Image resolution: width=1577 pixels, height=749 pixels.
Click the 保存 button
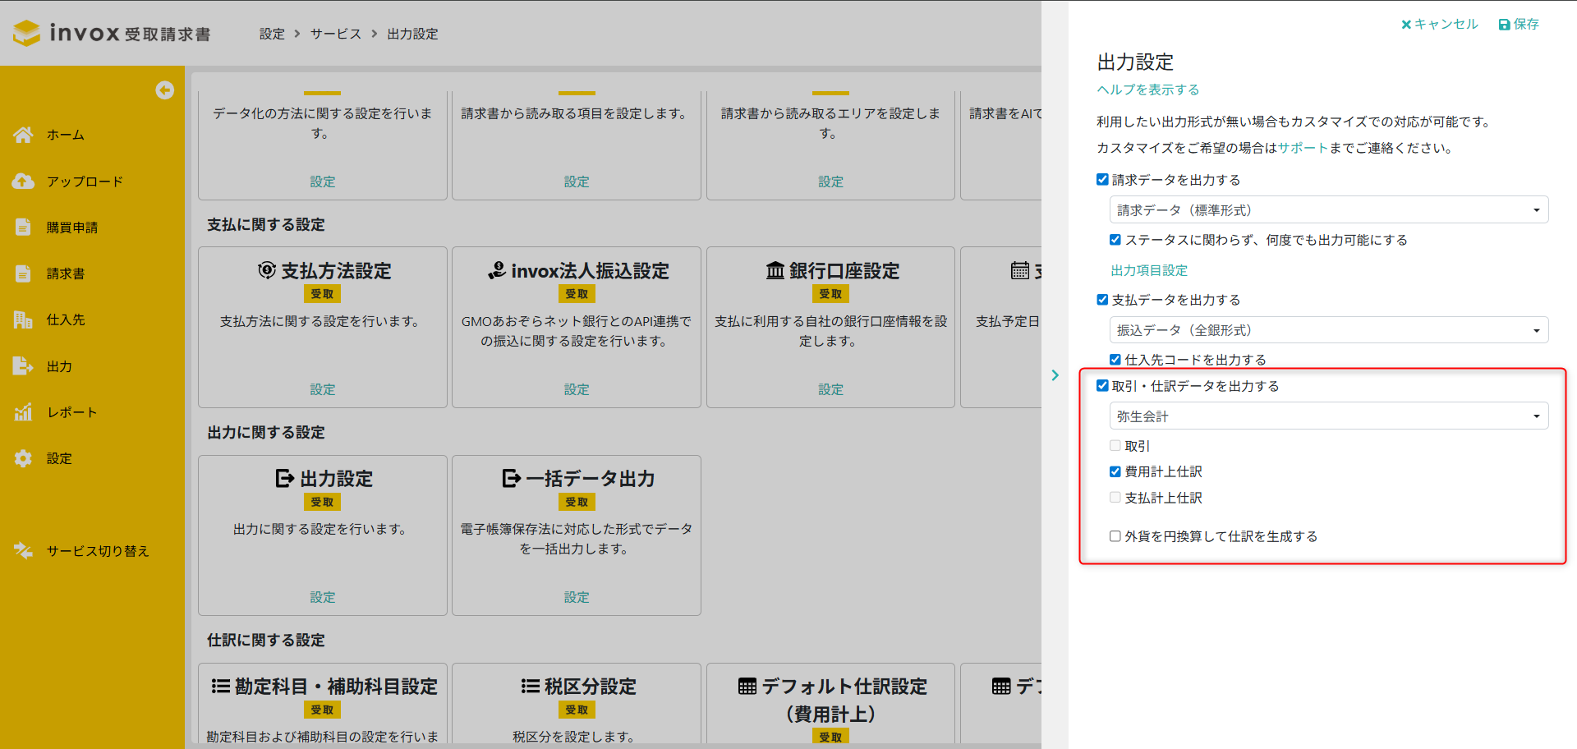click(1519, 25)
